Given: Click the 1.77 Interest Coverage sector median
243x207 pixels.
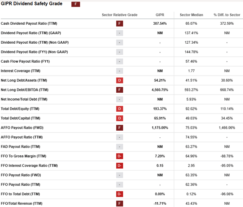Looking at the screenshot, I should pos(191,71).
